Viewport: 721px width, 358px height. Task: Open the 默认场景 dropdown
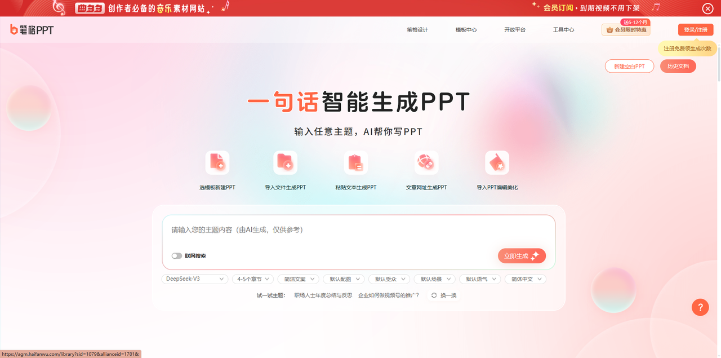coord(434,279)
